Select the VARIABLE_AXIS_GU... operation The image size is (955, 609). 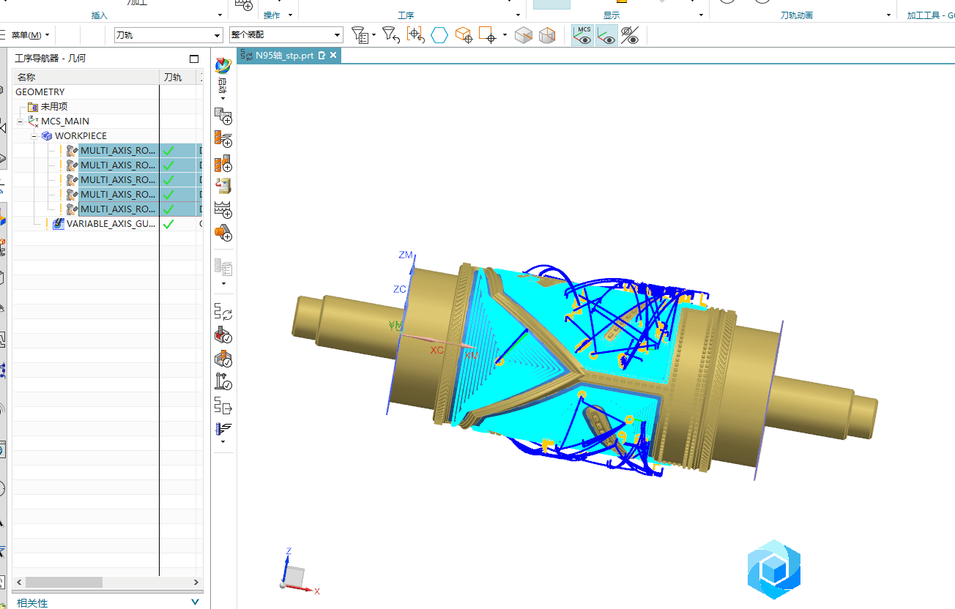click(x=111, y=224)
